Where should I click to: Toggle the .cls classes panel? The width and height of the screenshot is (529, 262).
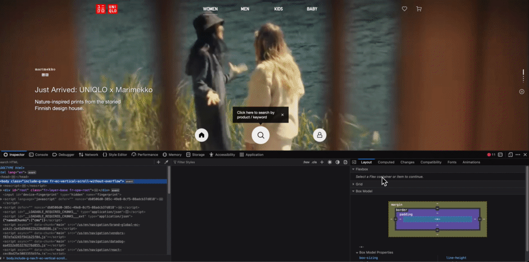pyautogui.click(x=314, y=162)
